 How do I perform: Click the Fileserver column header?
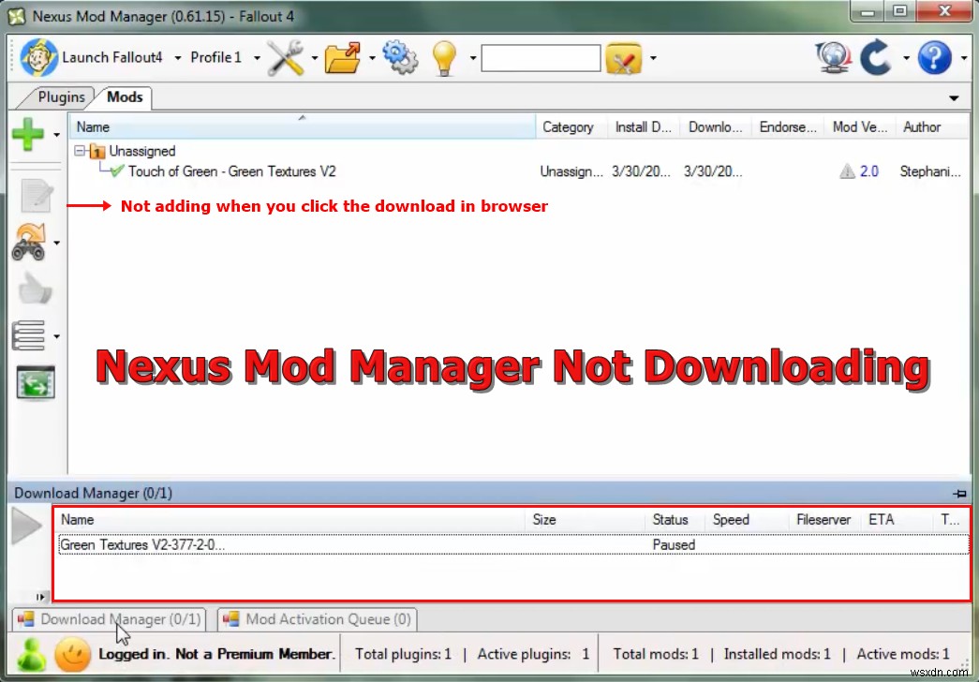(x=823, y=520)
